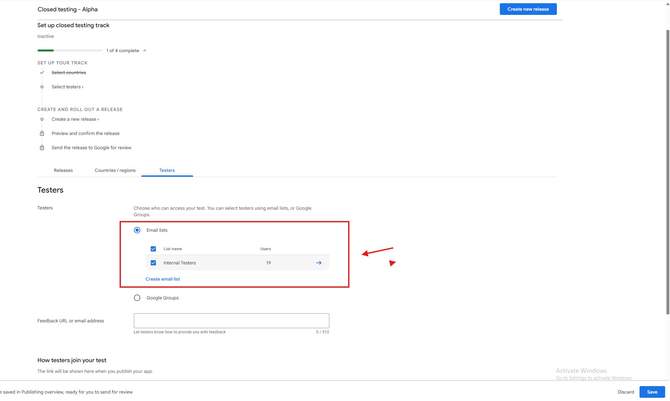Click the blue arrow for Internal Testers
Screen dimensions: 670x401
click(319, 263)
